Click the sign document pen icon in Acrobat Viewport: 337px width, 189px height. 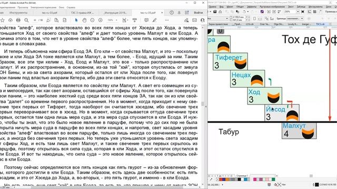[x=186, y=20]
